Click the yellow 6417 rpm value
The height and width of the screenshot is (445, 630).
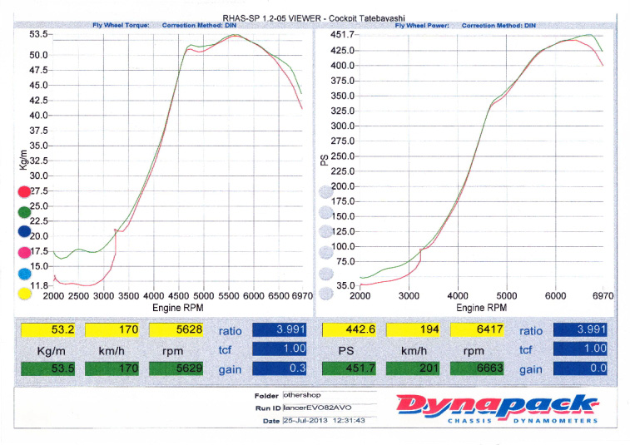pyautogui.click(x=479, y=330)
